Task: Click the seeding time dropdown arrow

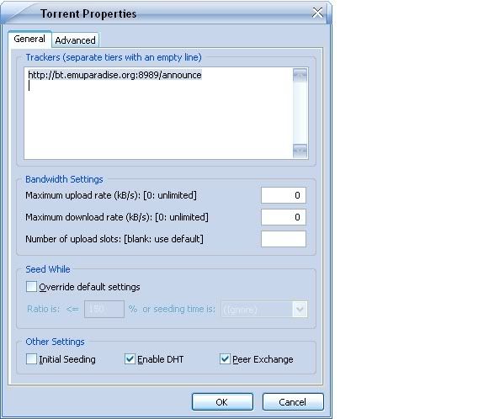Action: click(300, 310)
